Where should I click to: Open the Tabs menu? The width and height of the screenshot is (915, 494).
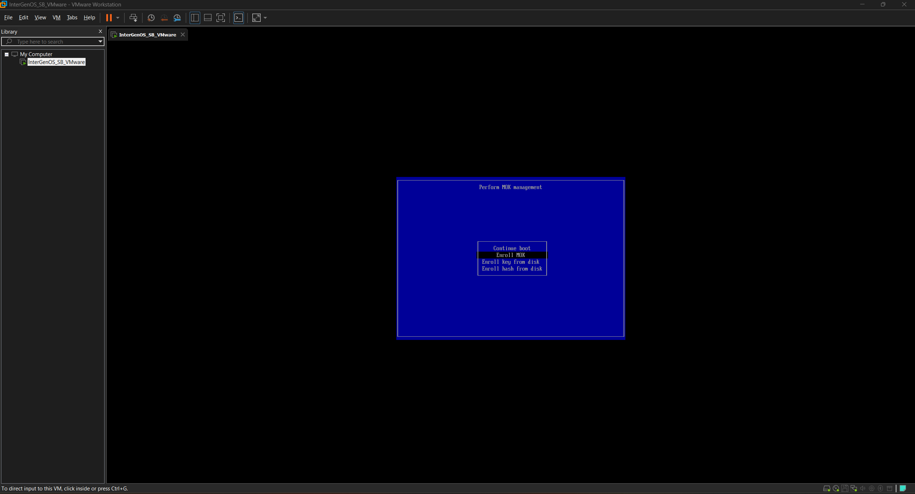tap(72, 18)
